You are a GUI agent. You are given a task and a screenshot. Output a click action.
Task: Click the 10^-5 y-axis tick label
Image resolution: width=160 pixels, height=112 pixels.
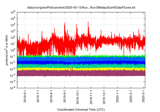tap(12, 82)
